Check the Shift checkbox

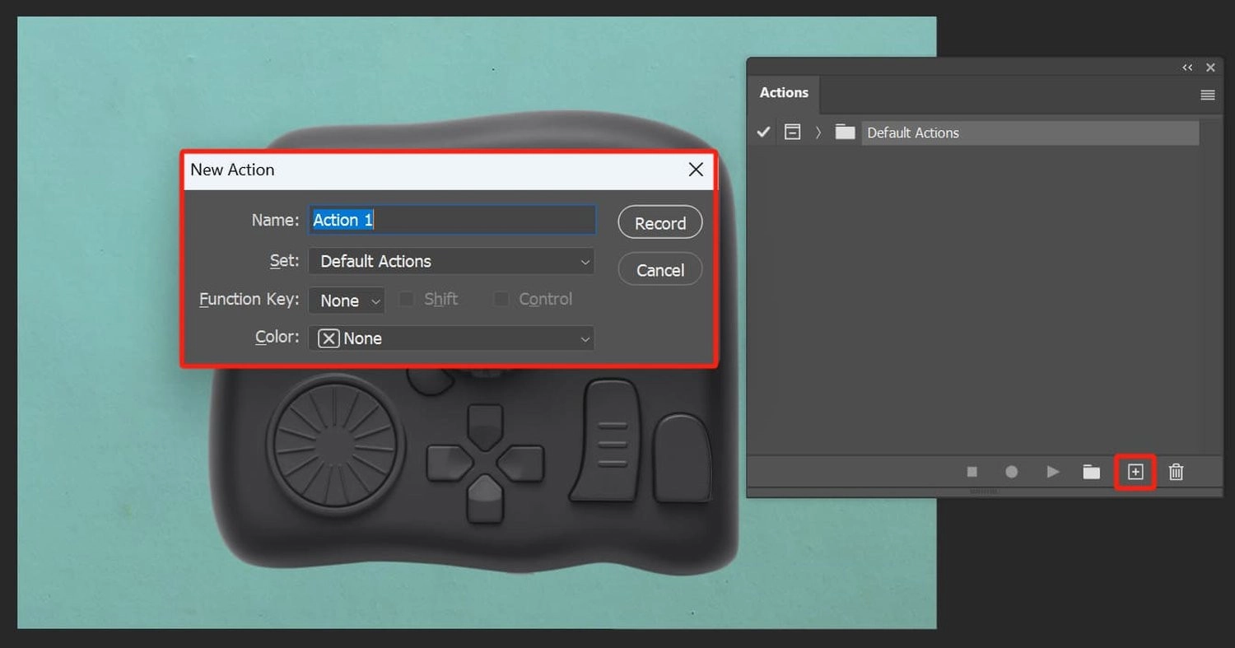point(406,299)
